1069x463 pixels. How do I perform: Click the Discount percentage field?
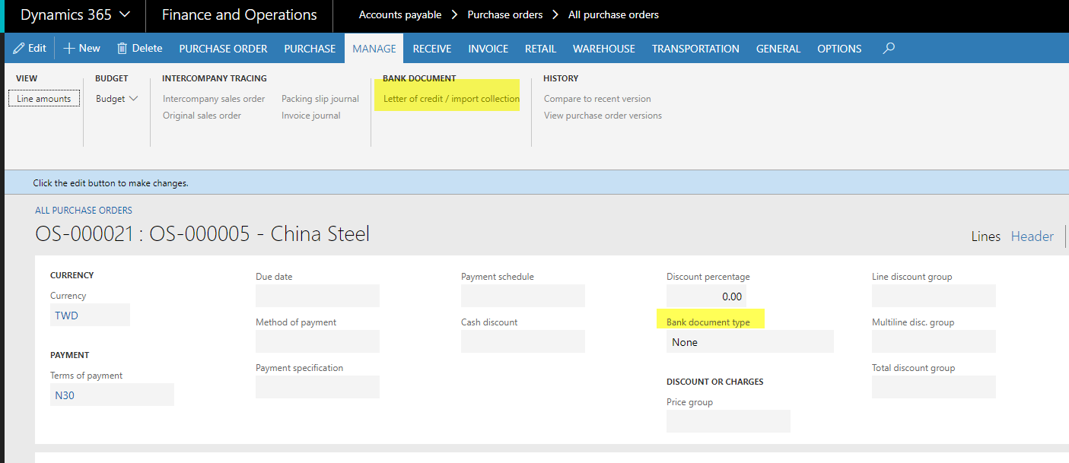coord(706,297)
